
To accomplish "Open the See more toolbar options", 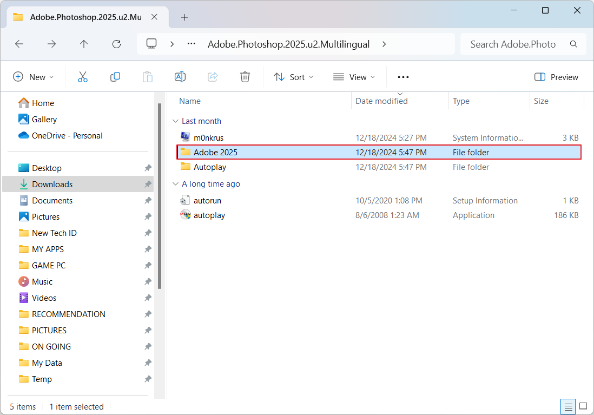I will 403,77.
